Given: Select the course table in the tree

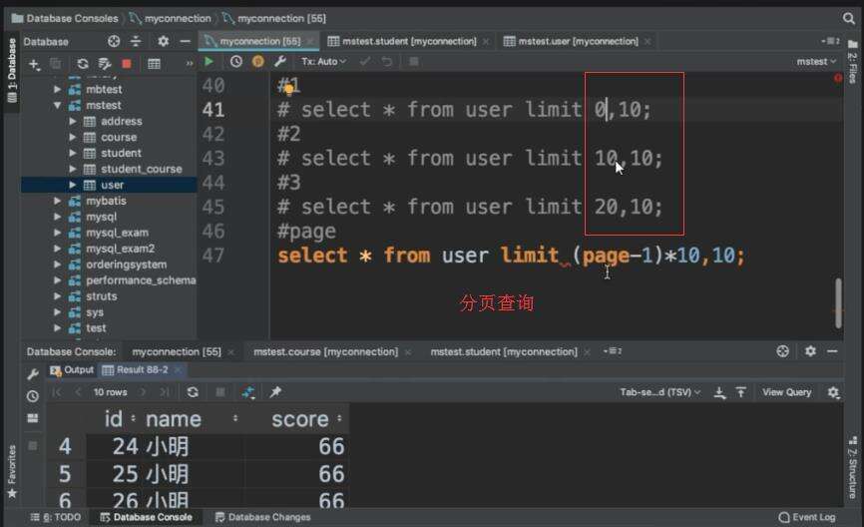Looking at the screenshot, I should [x=119, y=138].
